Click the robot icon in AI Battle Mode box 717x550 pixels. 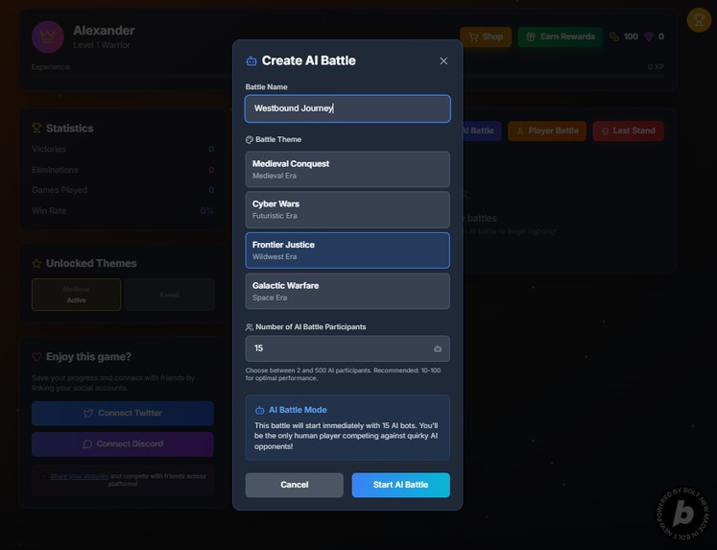tap(260, 410)
